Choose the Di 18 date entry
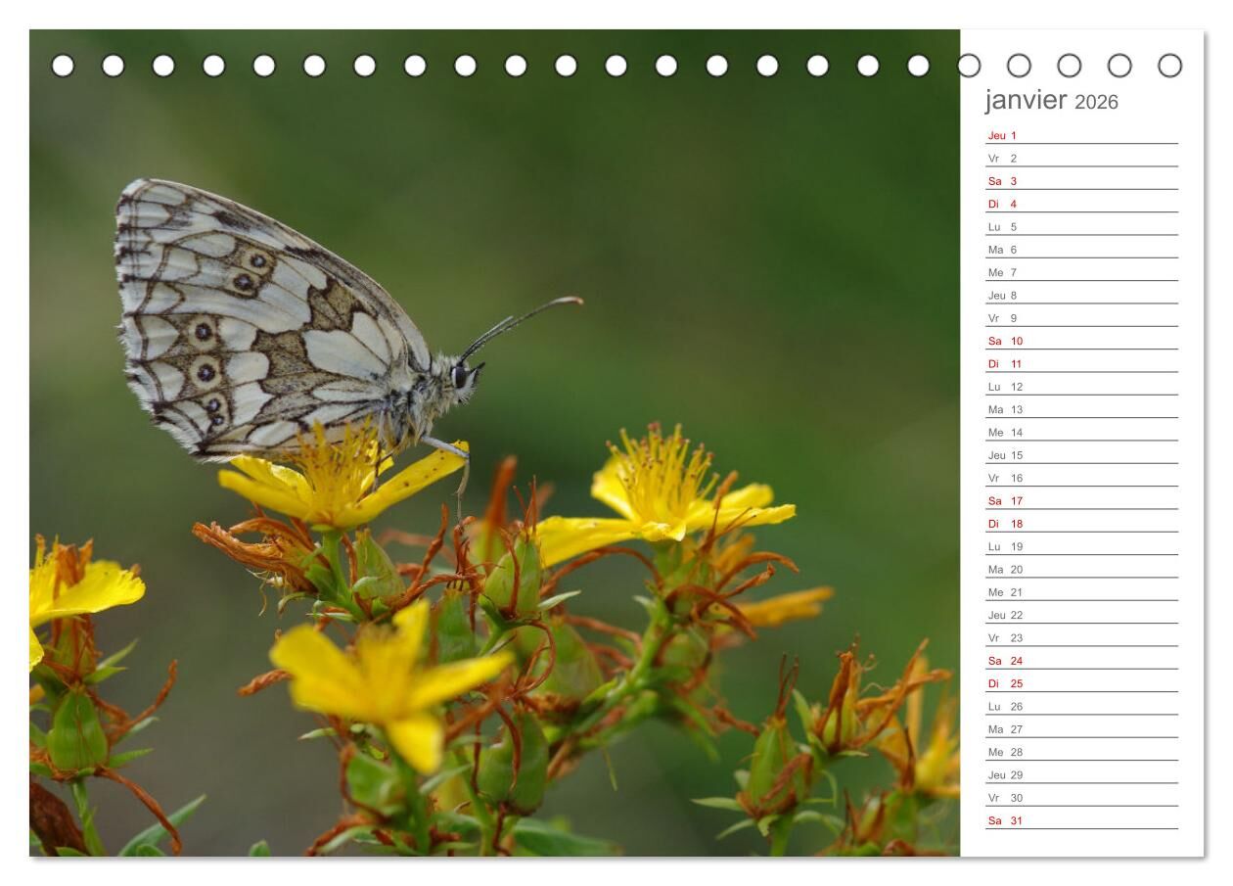Screen dimensions: 1233x886 [x=1005, y=524]
